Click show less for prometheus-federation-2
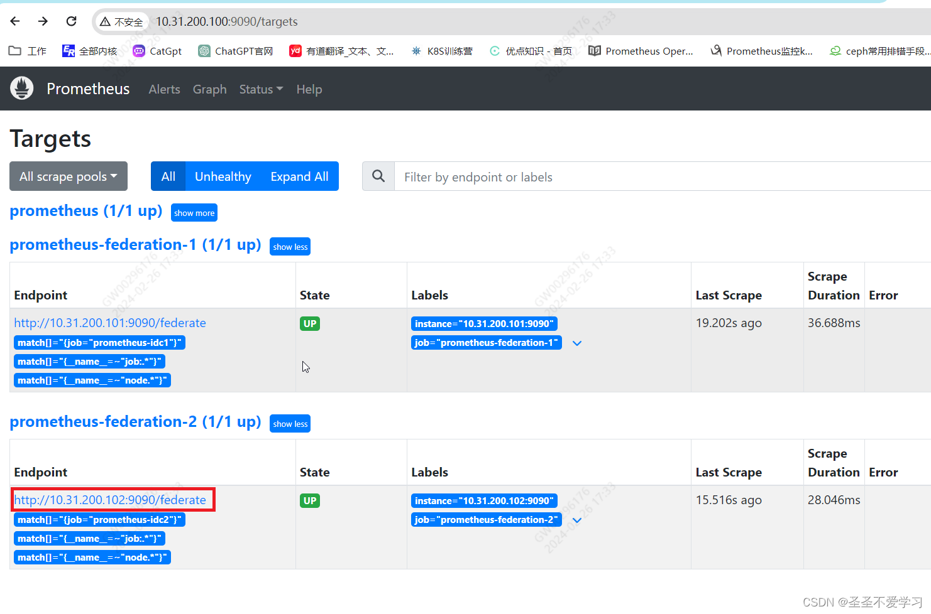 (290, 424)
